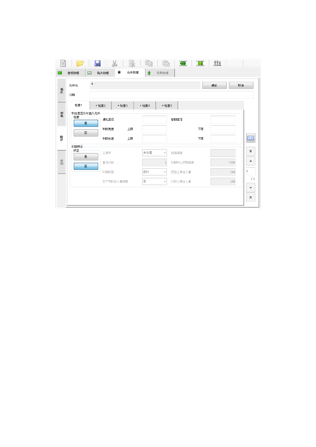Click the 管脚直径 input field
316x447 pixels.
[x=223, y=119]
